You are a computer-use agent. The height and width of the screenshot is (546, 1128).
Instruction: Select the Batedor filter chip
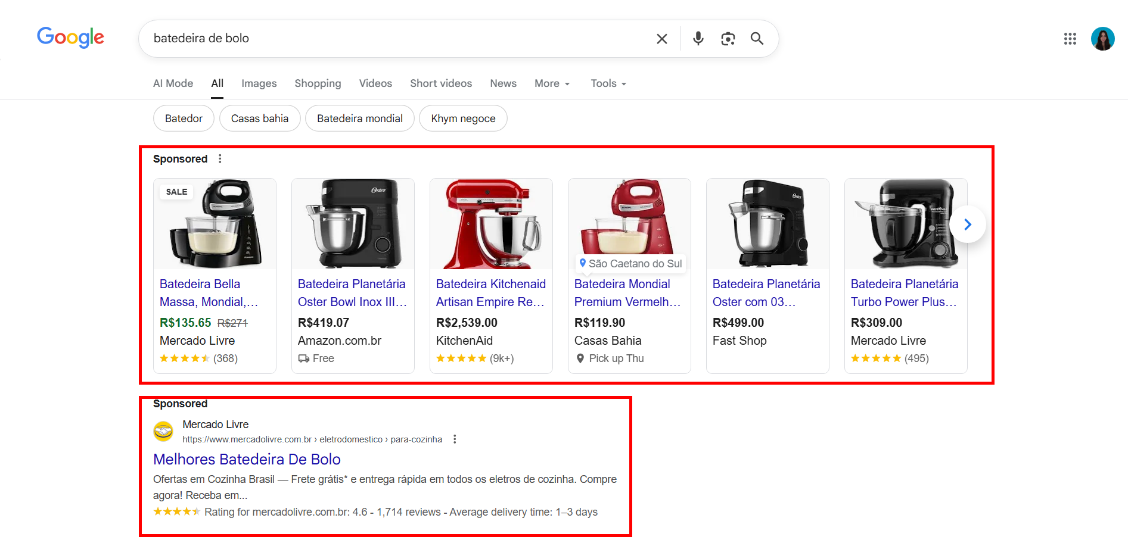[184, 118]
